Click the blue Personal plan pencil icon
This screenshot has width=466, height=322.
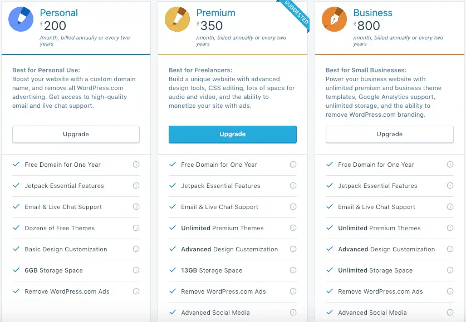21,19
